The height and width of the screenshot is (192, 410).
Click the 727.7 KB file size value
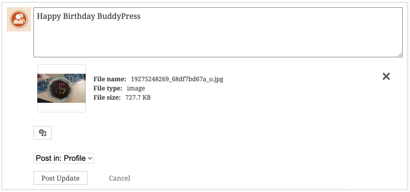click(138, 98)
